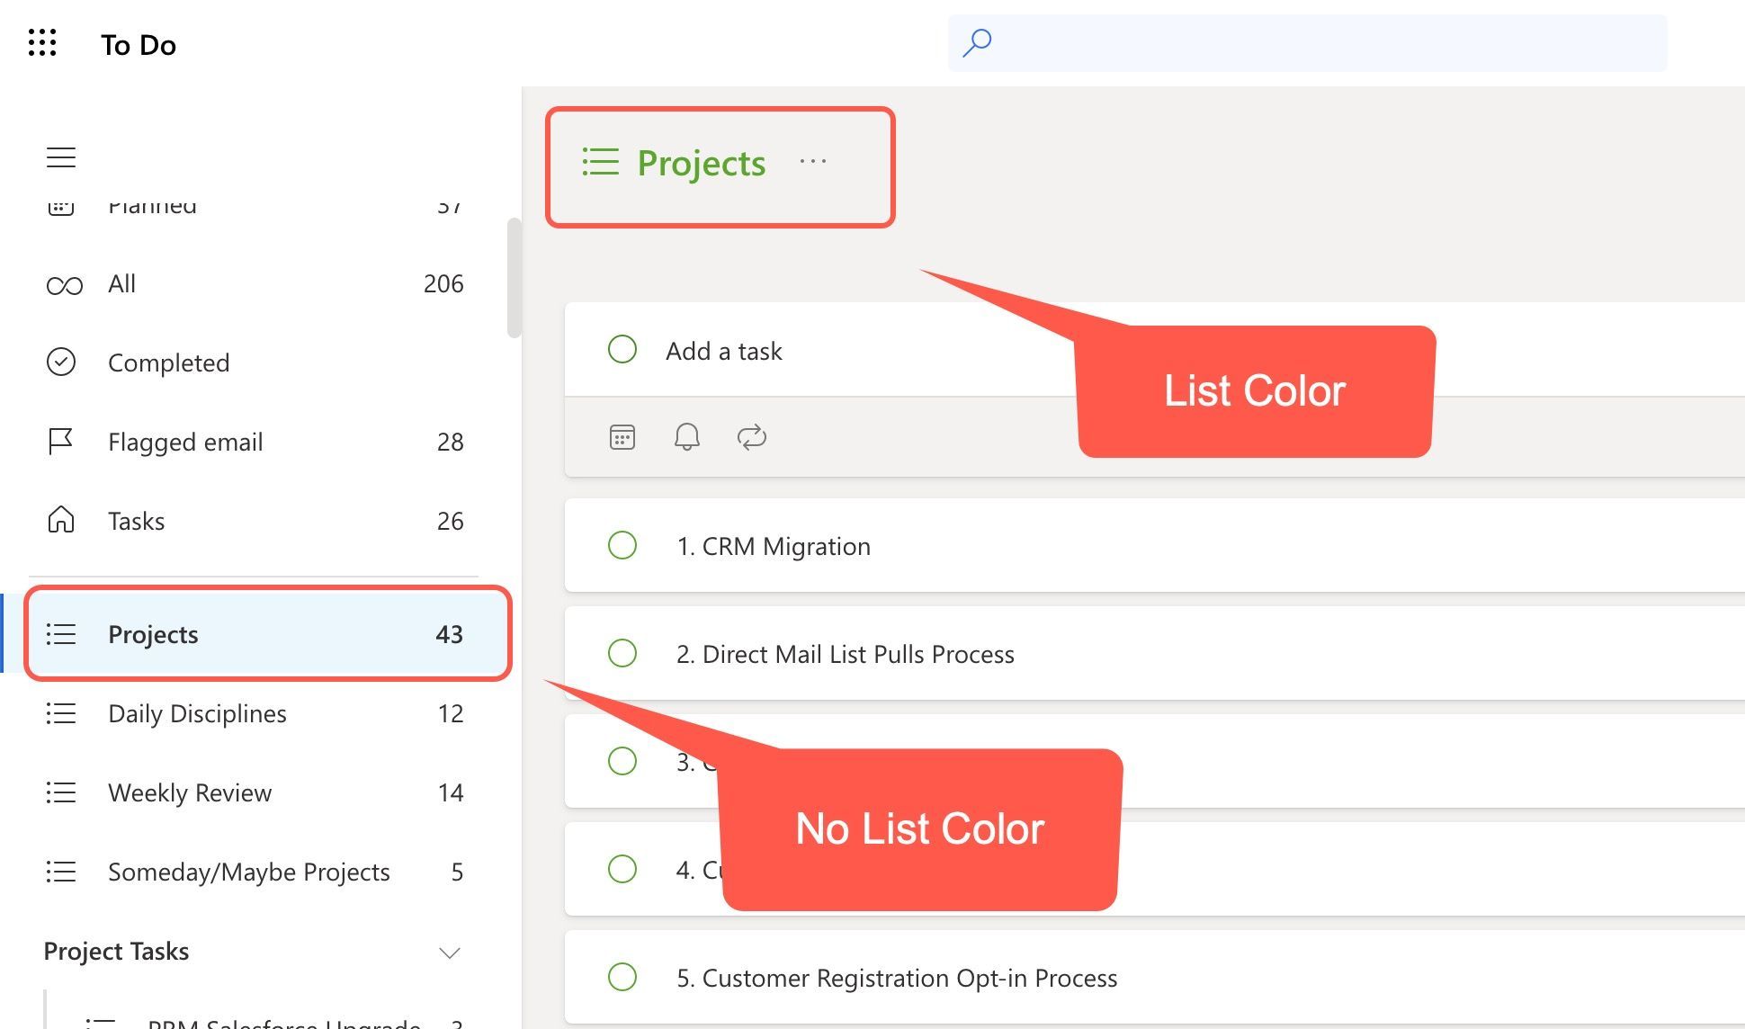Viewport: 1745px width, 1029px height.
Task: Check off task number 4 circle
Action: pos(622,869)
